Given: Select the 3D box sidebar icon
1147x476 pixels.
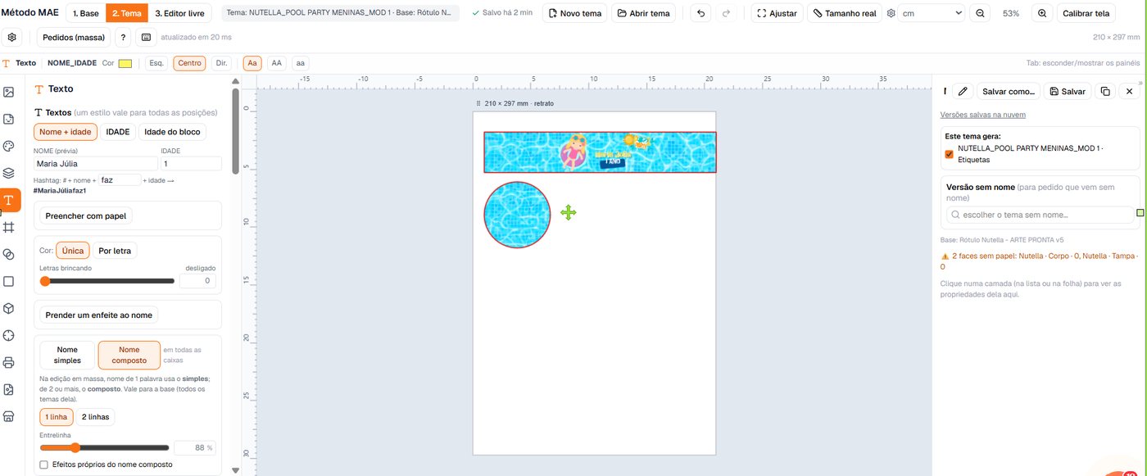Looking at the screenshot, I should [9, 308].
